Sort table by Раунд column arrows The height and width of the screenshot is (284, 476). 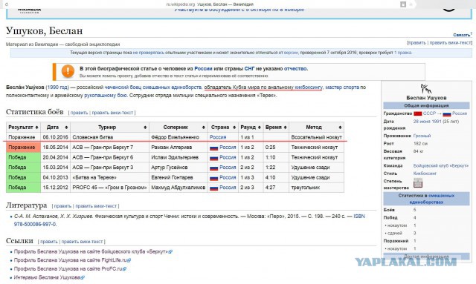point(260,128)
